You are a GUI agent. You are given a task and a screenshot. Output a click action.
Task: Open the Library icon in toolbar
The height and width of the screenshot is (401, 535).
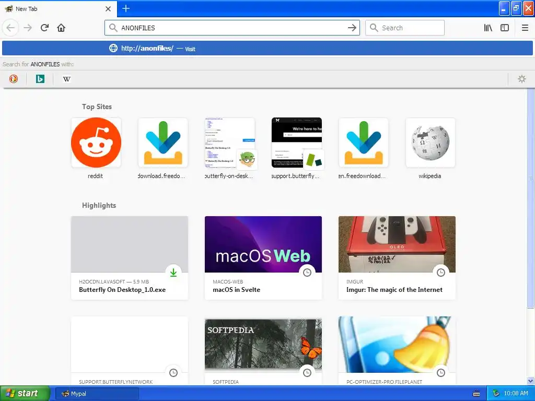tap(488, 28)
